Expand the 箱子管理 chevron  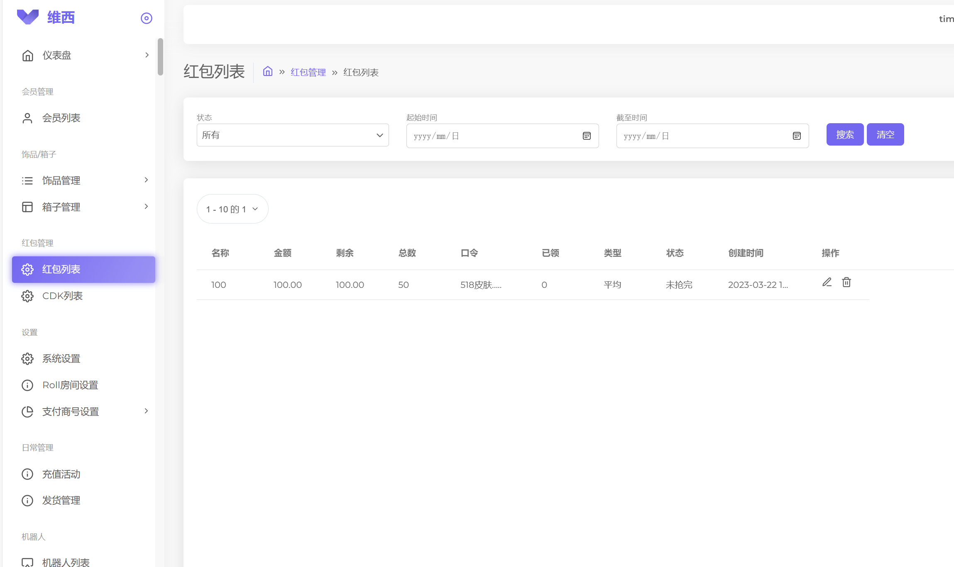146,207
